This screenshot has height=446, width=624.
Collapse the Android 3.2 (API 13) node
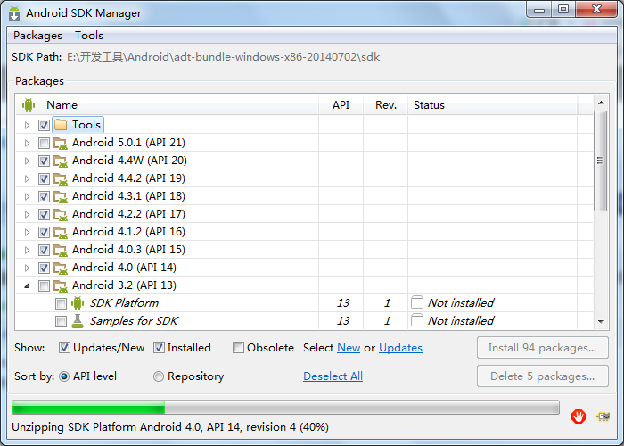tap(27, 285)
